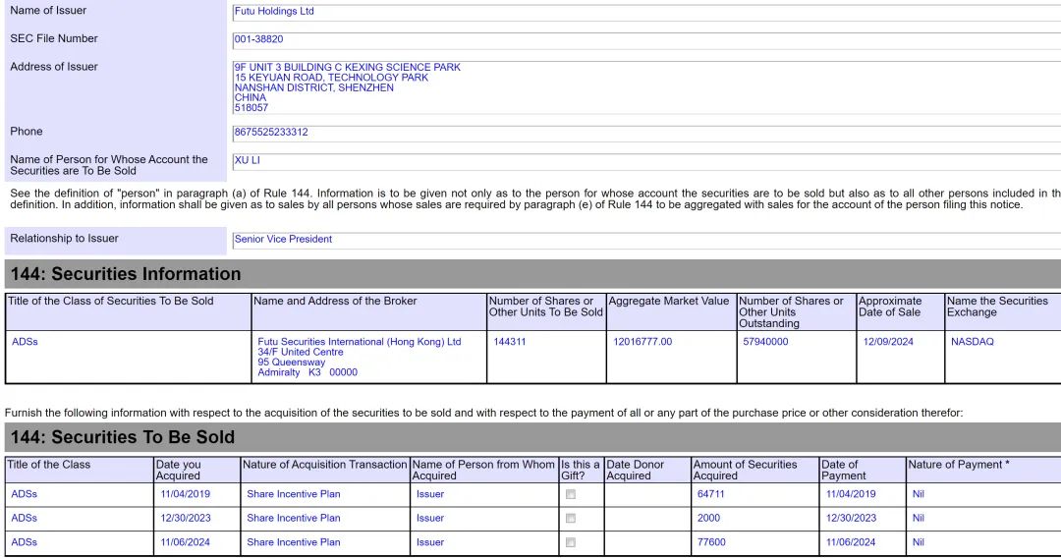The height and width of the screenshot is (559, 1061).
Task: Click the Futu Securities International broker name
Action: 360,342
